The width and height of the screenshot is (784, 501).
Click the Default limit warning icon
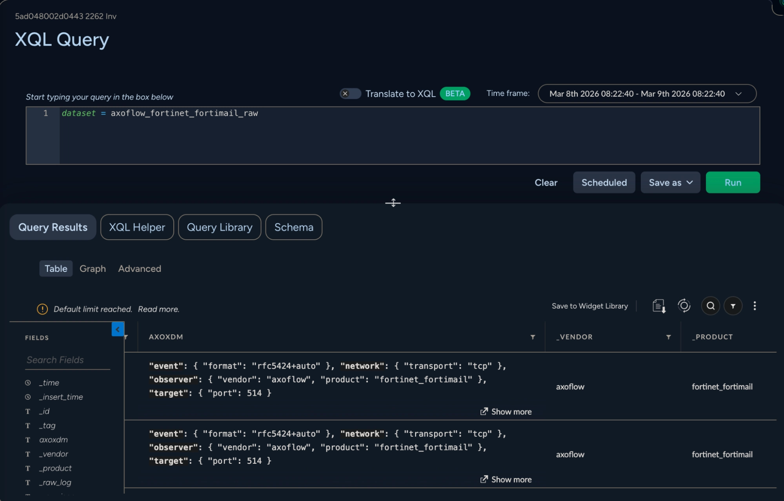[x=42, y=309]
